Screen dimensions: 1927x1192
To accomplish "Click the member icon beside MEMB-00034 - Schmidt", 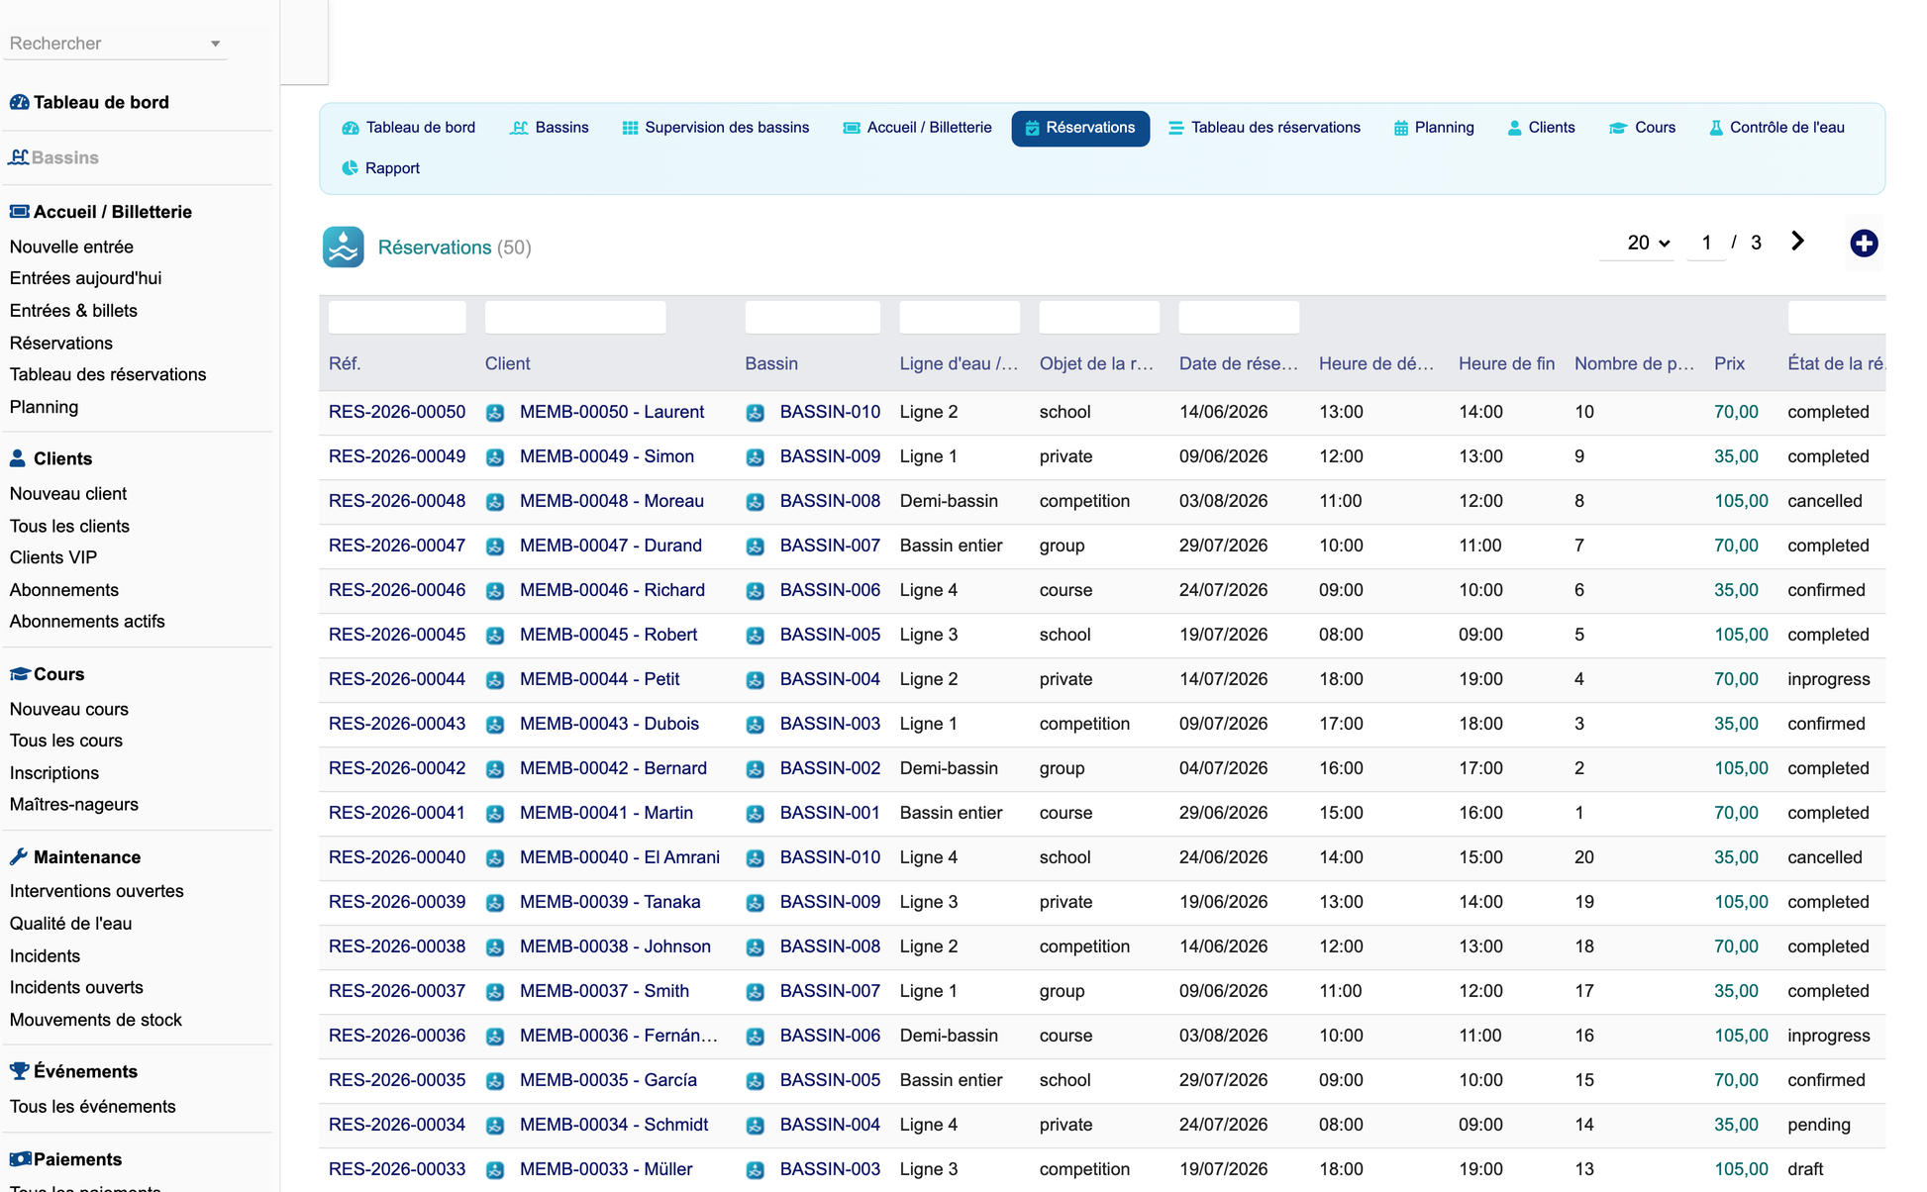I will click(495, 1126).
